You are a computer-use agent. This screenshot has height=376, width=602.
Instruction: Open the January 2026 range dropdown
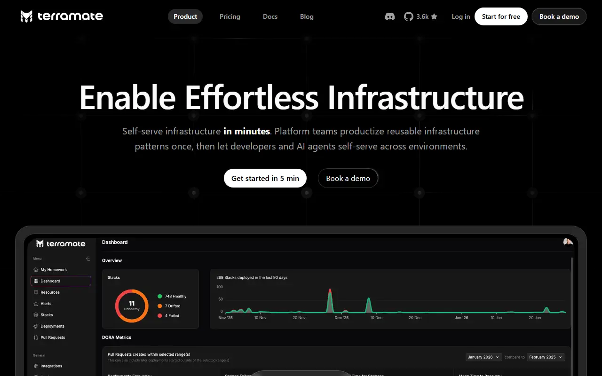coord(484,357)
